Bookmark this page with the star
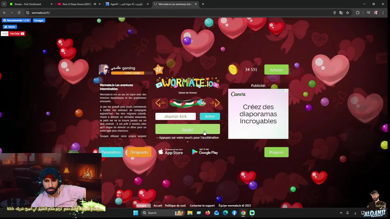 point(348,13)
